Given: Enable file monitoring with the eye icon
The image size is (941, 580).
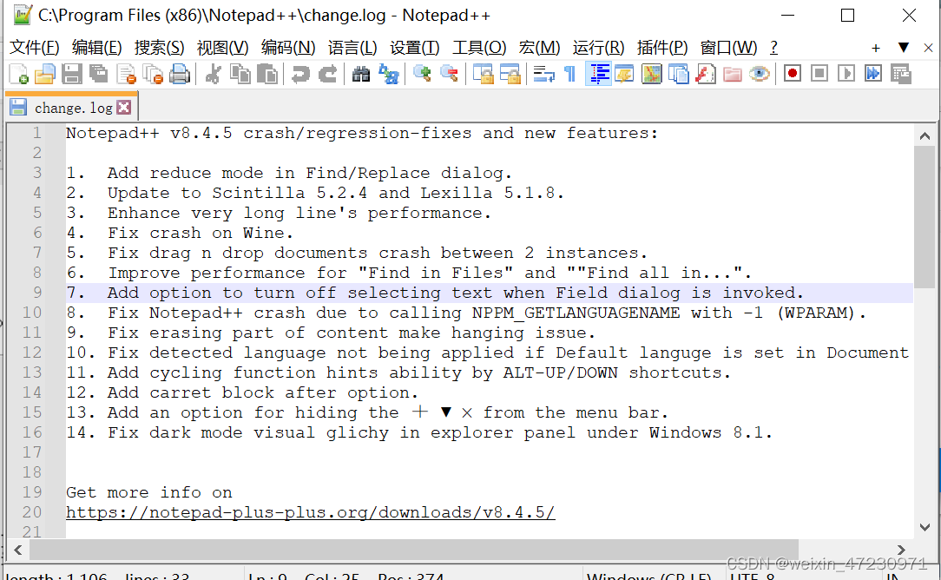Looking at the screenshot, I should 758,74.
